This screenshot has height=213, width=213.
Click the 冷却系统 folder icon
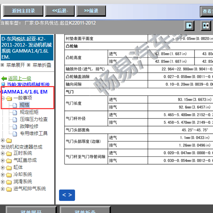(x=9, y=175)
